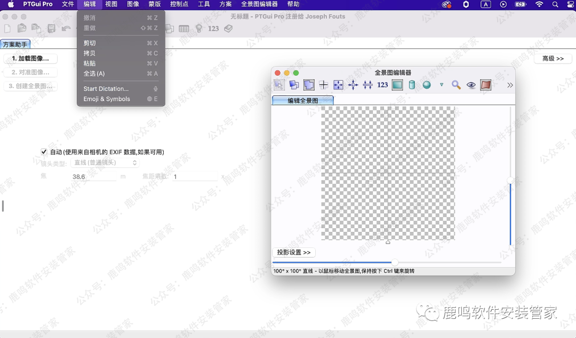Click the magnifier zoom tool in panorama editor
576x338 pixels.
tap(456, 85)
